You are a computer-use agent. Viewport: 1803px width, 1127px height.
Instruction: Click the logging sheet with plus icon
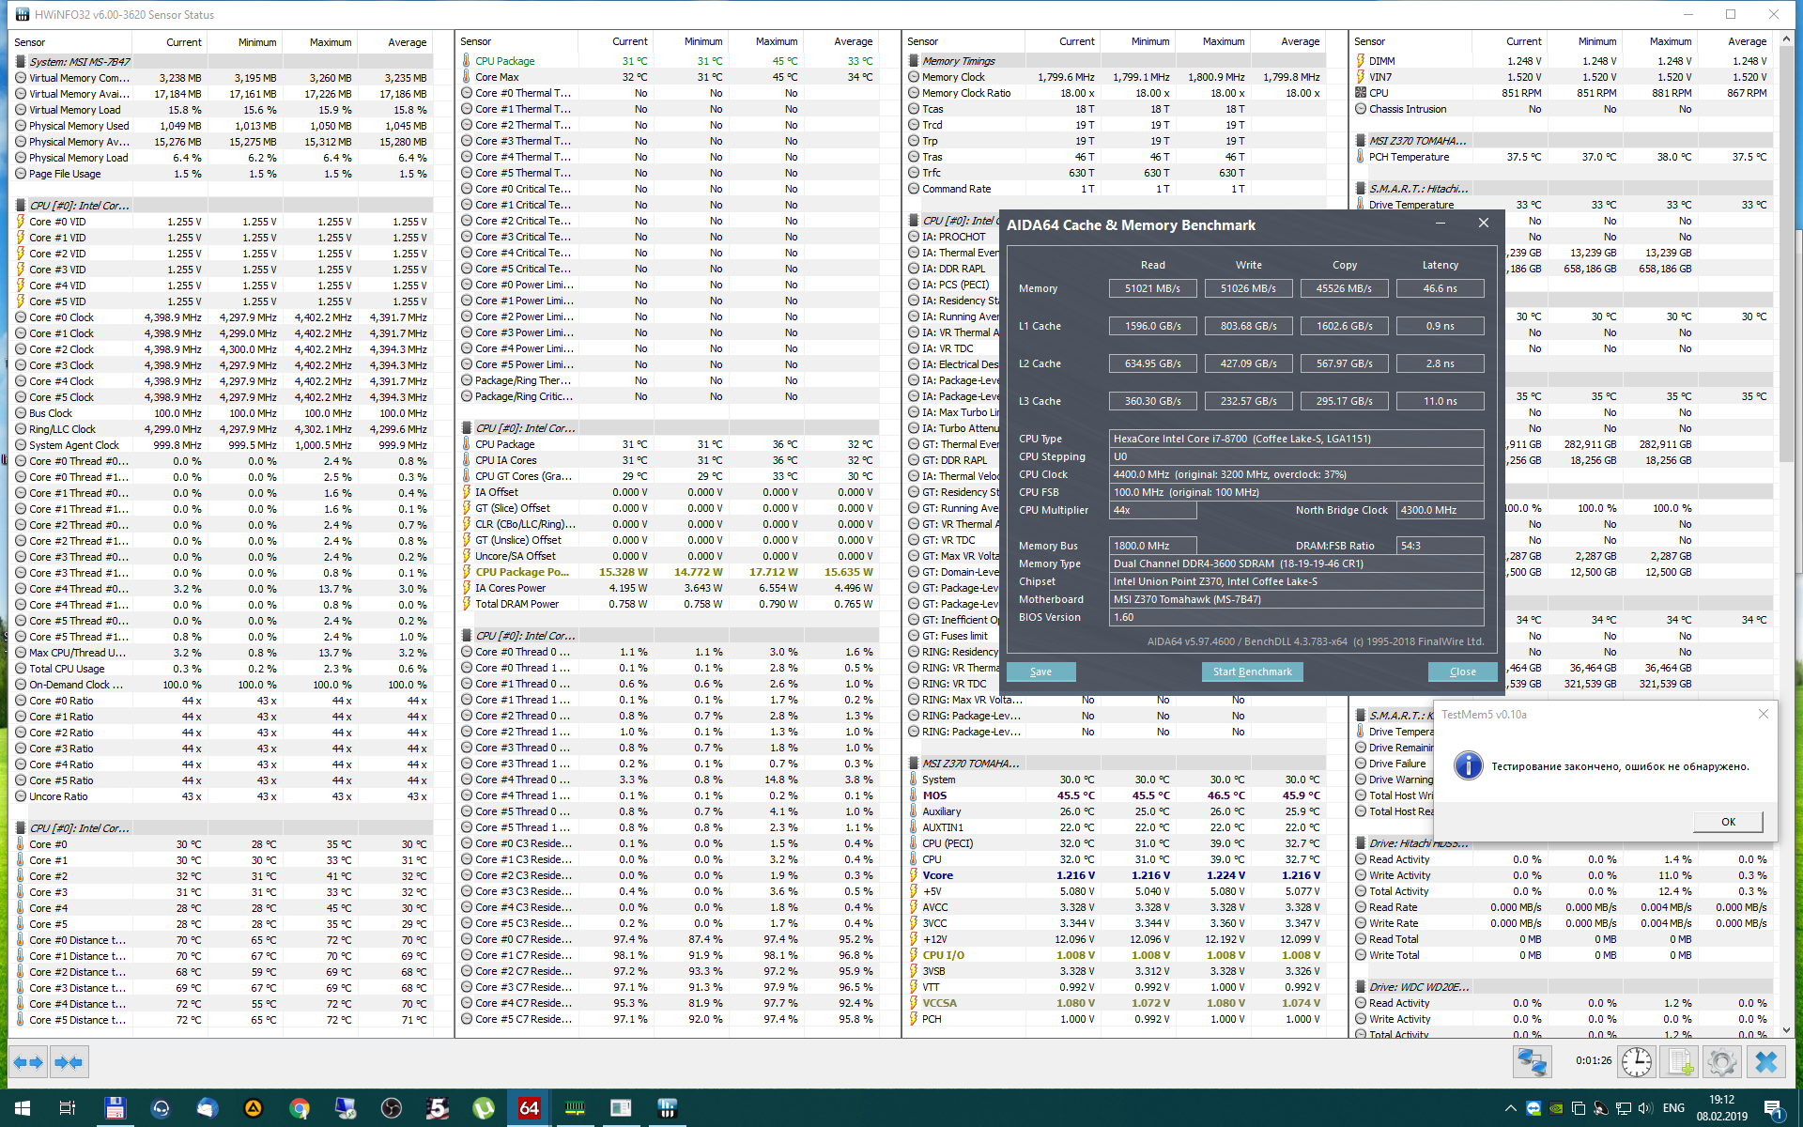coord(1679,1062)
